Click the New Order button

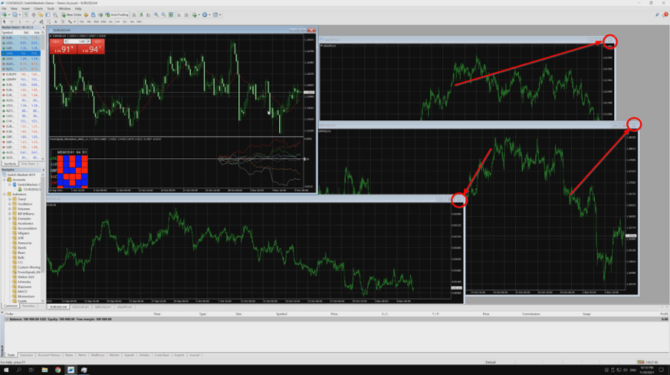[71, 15]
